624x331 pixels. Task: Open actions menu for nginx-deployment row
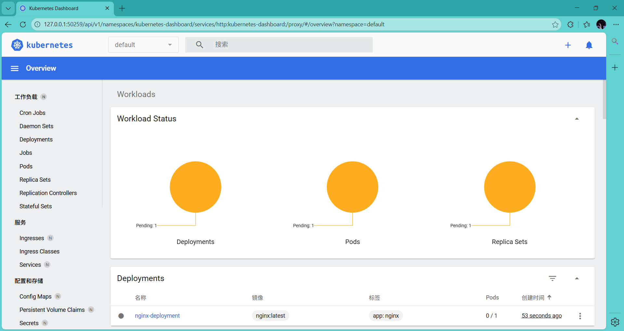(x=580, y=316)
